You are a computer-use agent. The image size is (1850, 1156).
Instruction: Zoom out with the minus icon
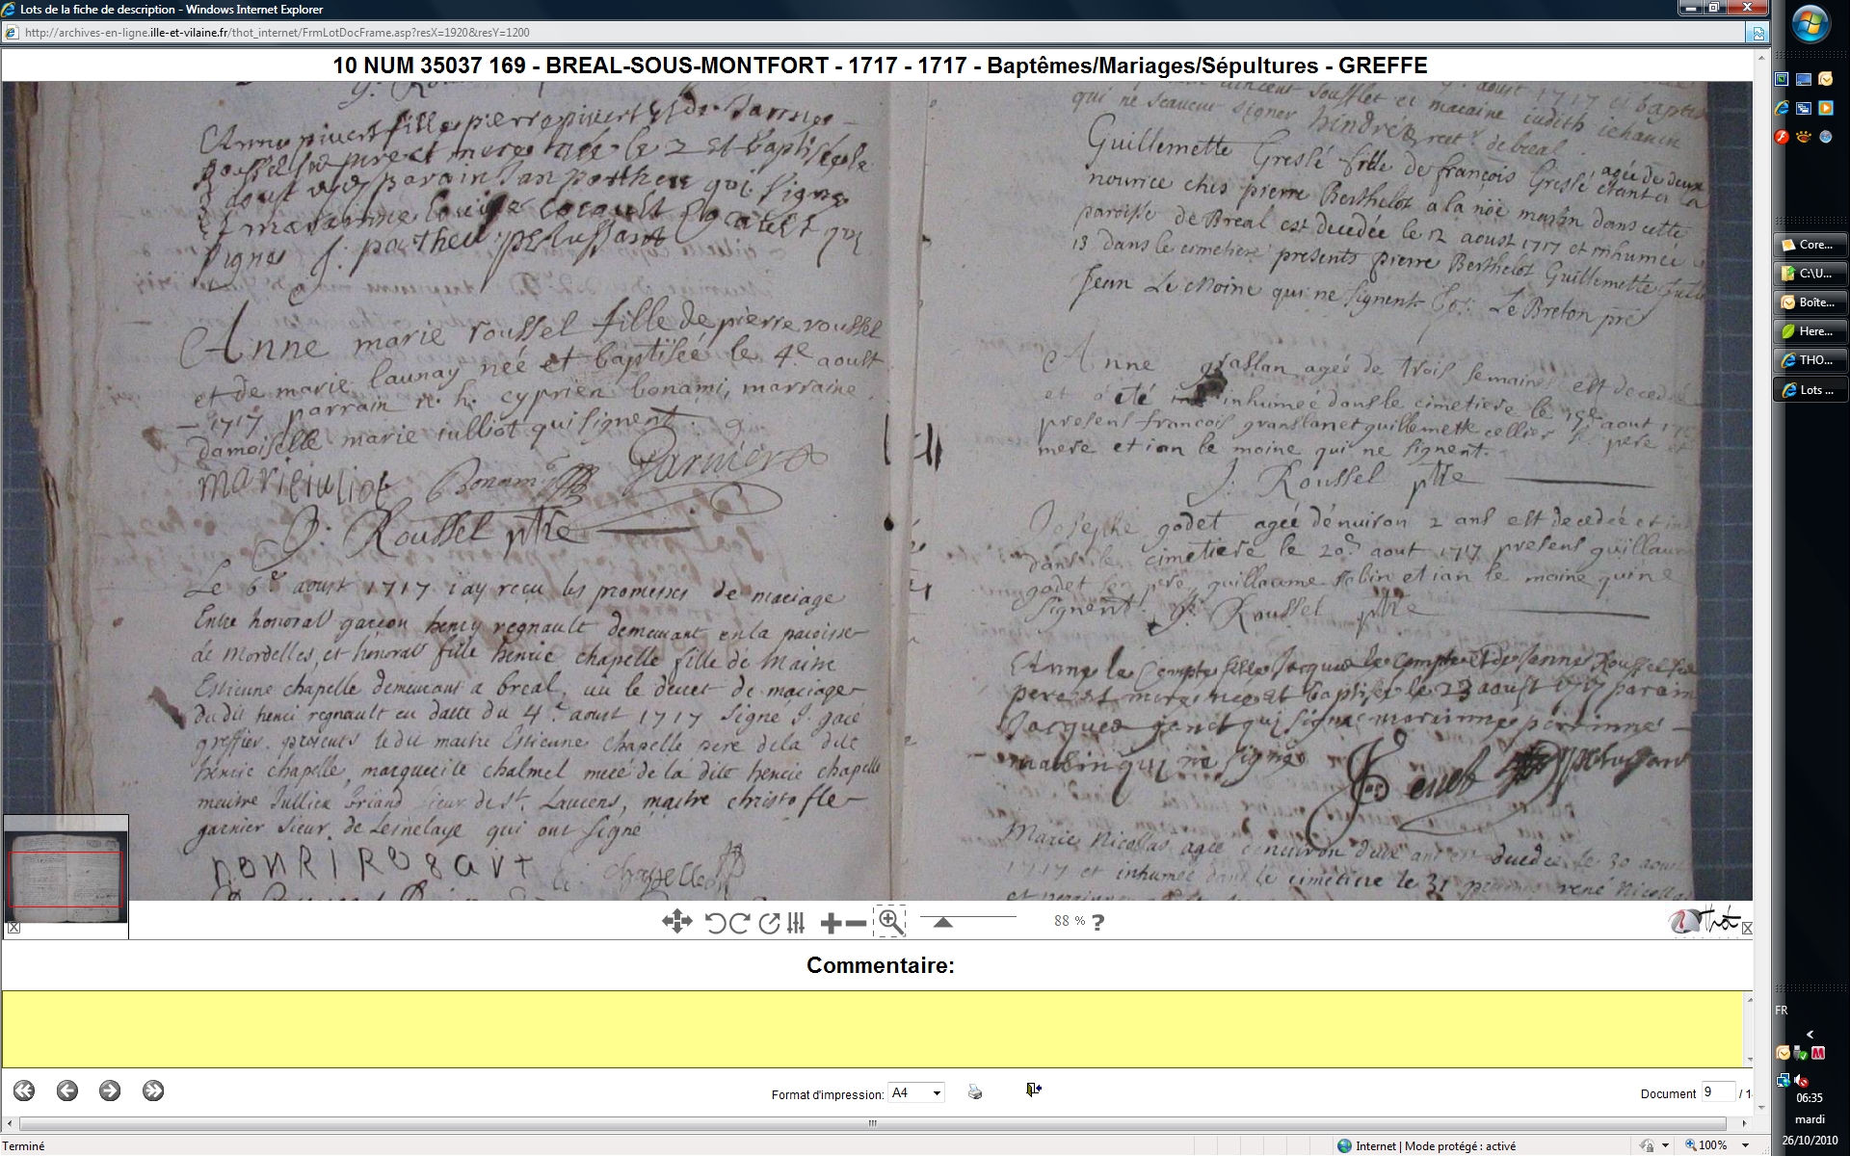[x=855, y=923]
